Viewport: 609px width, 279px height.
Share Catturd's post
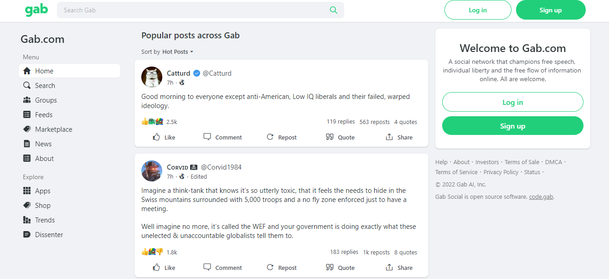click(x=399, y=137)
